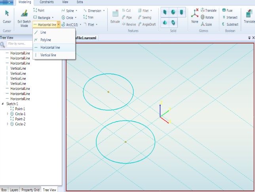255x192 pixels.
Task: Activate the Translate gizmo
Action: (208, 10)
